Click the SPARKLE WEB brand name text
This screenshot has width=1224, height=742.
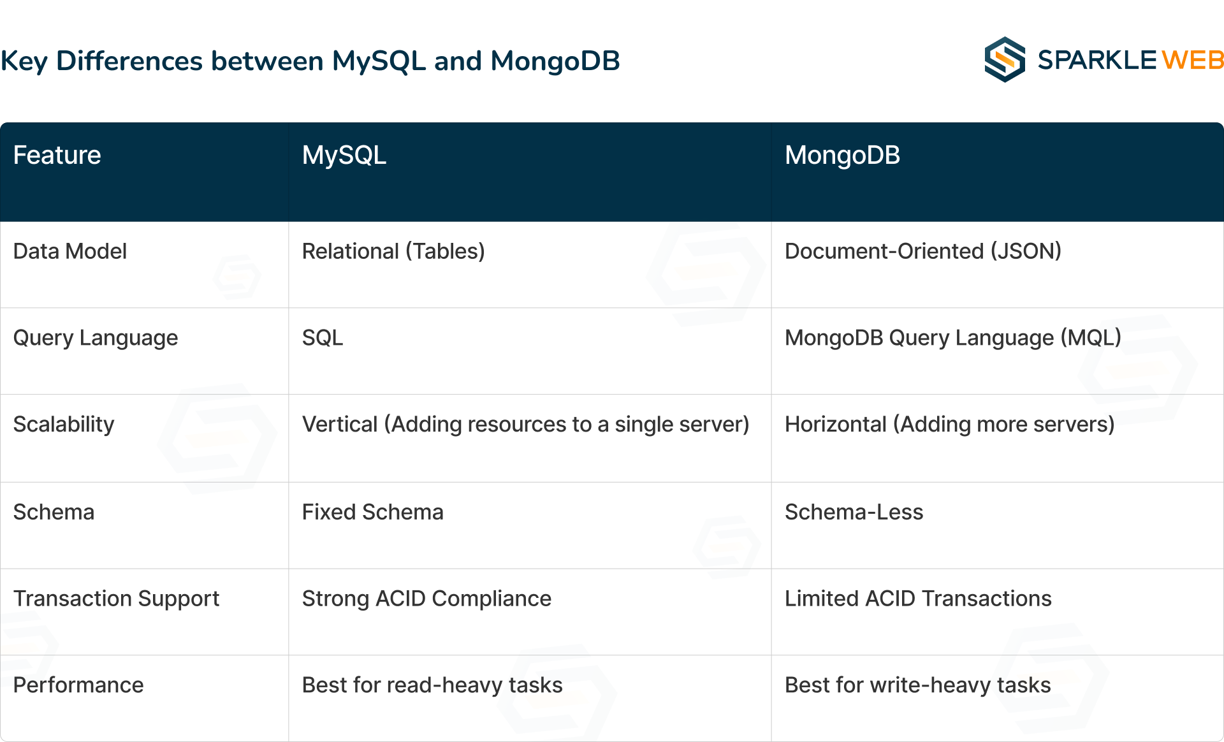point(1130,60)
